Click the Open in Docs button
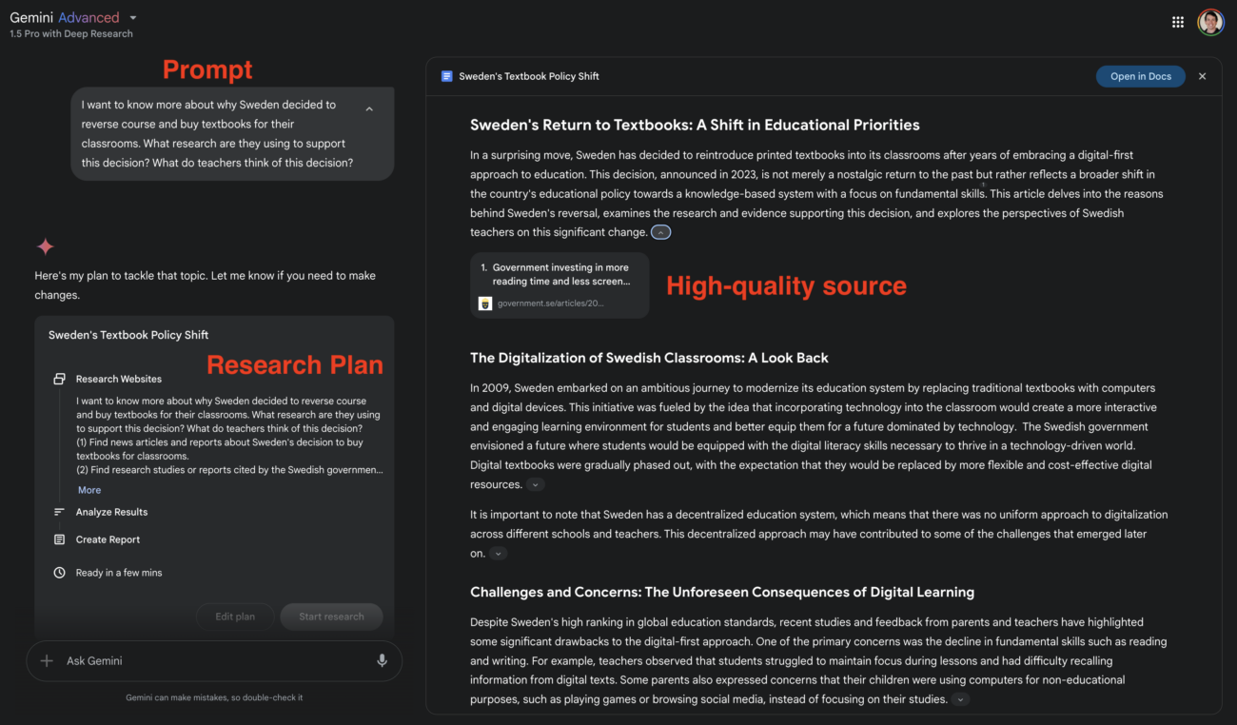 click(x=1141, y=76)
